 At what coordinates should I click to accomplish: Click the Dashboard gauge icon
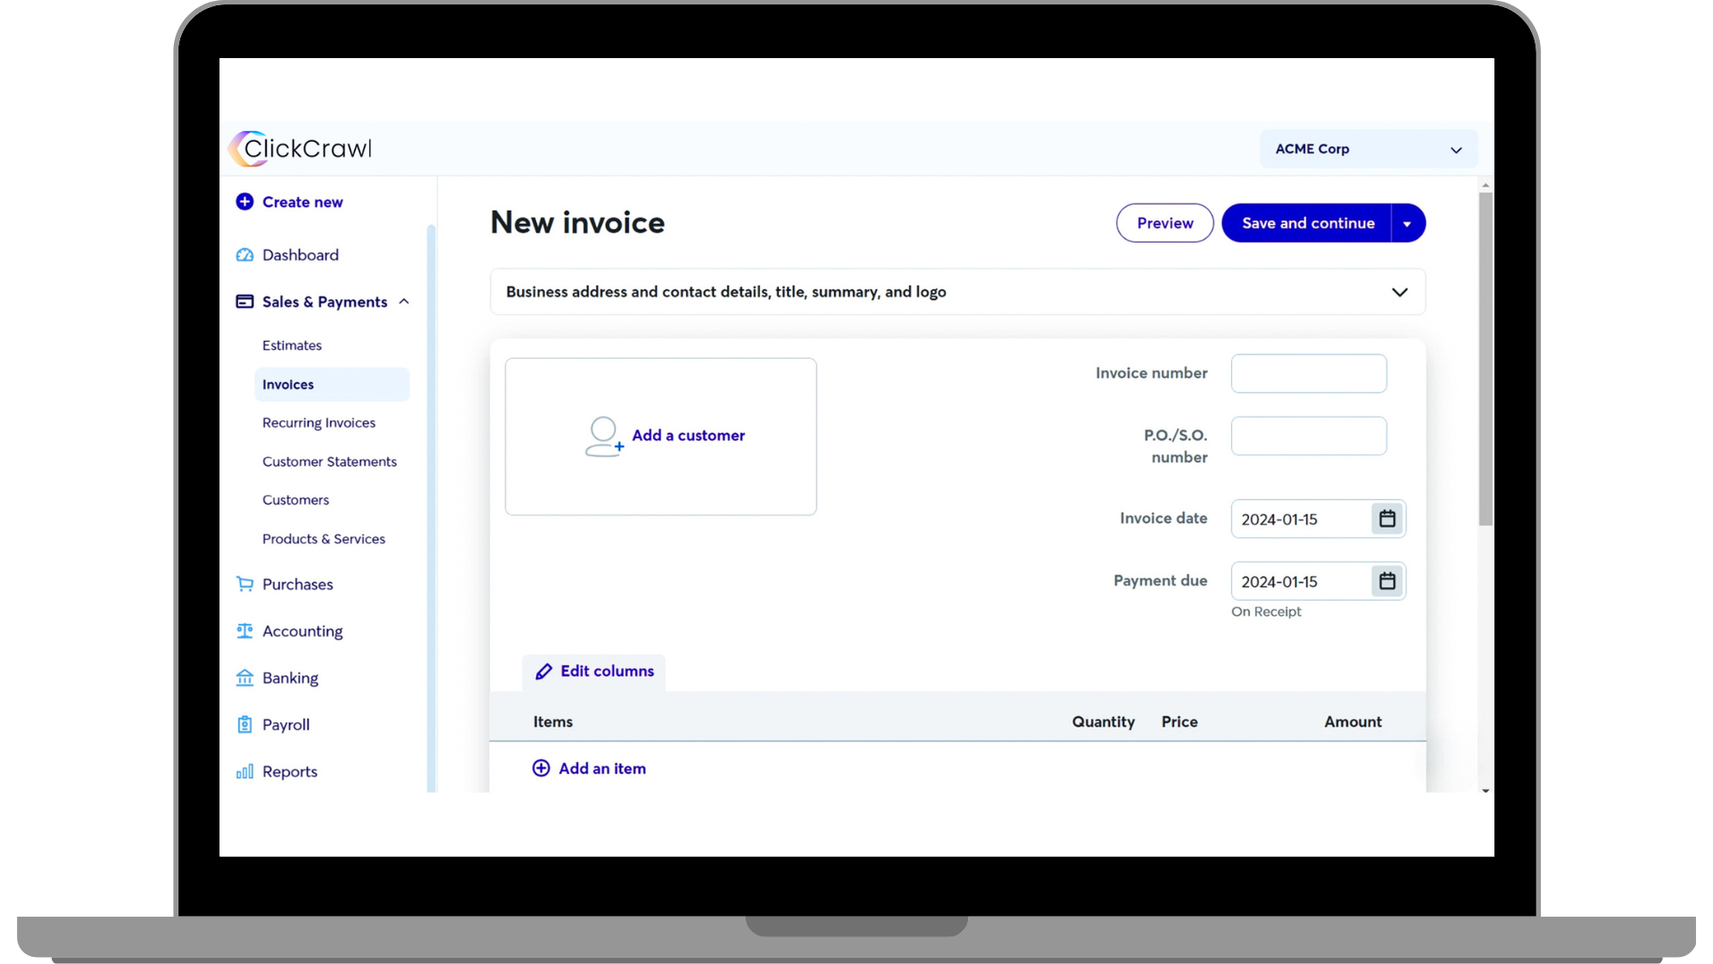pos(244,255)
